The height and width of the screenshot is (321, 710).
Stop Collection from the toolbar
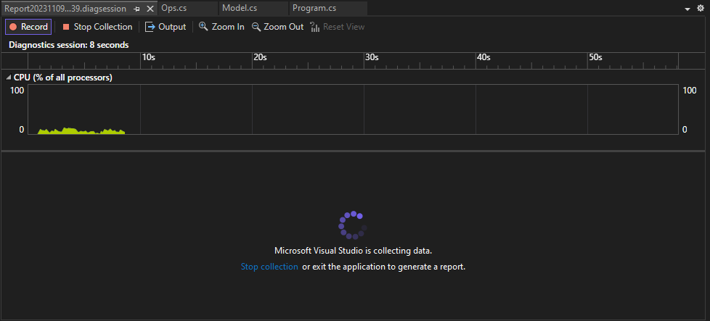click(x=97, y=27)
